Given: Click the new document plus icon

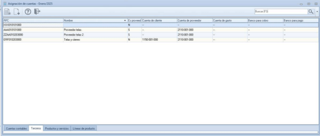Looking at the screenshot, I should [17, 12].
